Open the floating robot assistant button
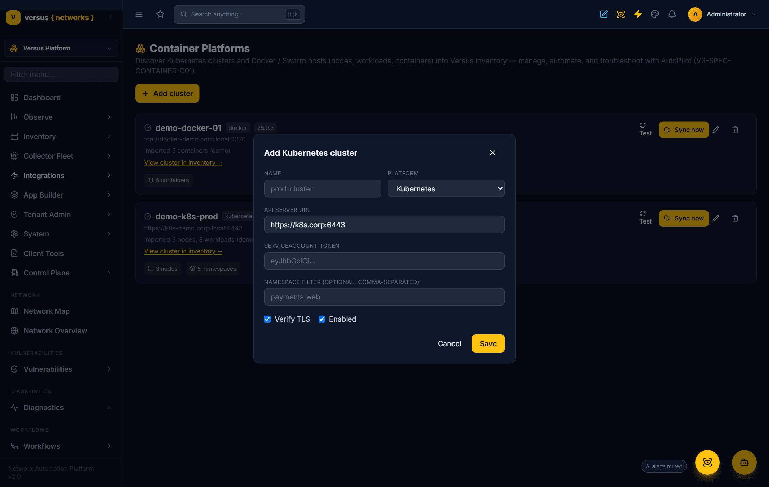769x487 pixels. click(744, 462)
